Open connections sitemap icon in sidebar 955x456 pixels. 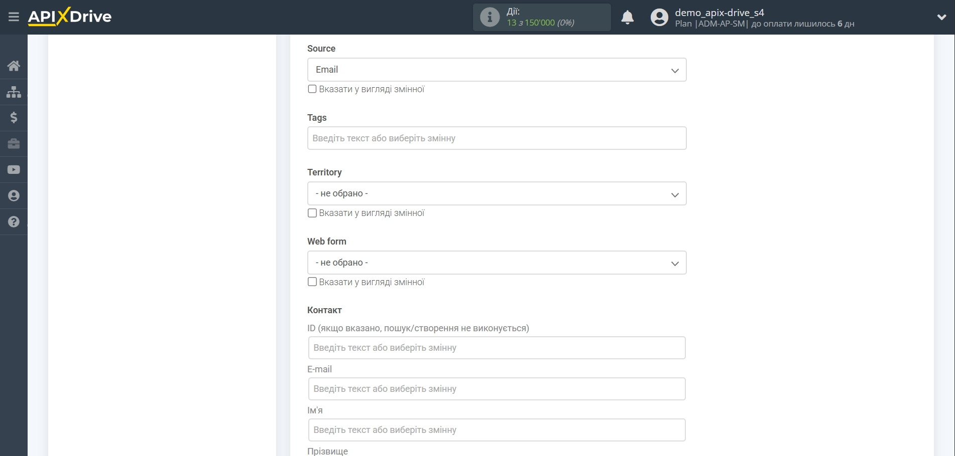coord(14,92)
